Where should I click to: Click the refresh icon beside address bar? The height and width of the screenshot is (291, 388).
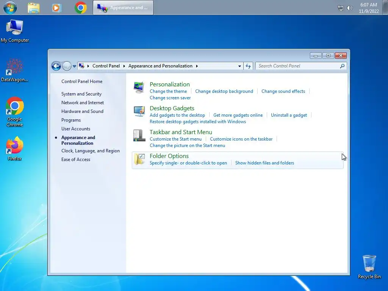point(248,66)
